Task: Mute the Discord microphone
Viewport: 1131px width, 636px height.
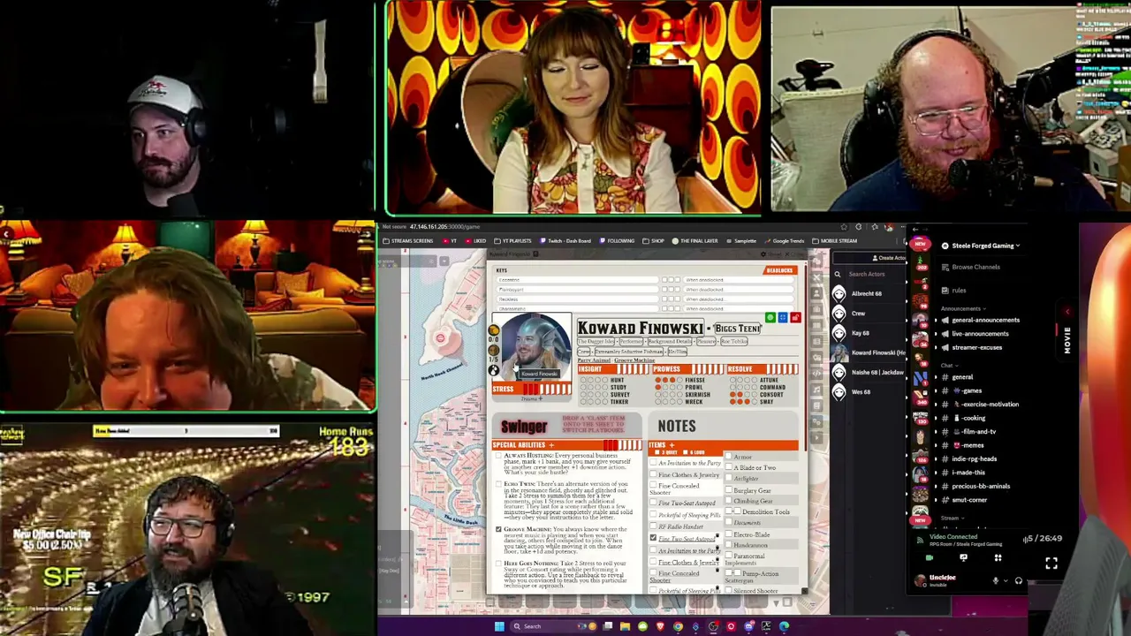Action: point(996,581)
